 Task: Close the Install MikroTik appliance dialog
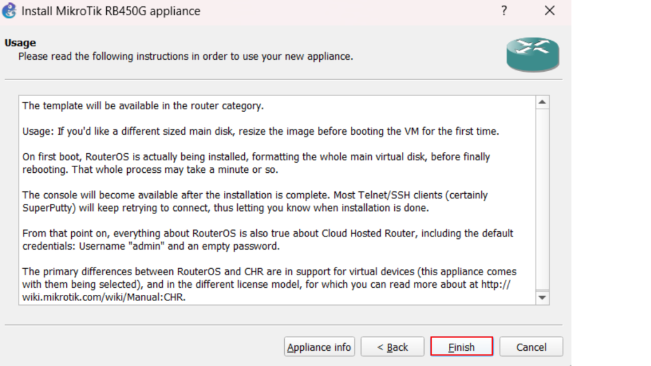[550, 11]
